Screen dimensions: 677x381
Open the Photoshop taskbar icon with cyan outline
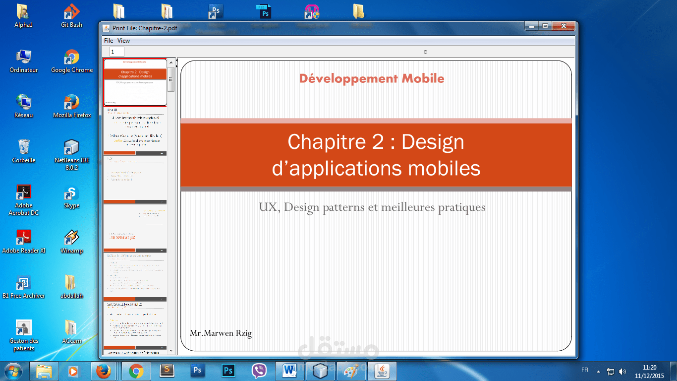tap(228, 371)
